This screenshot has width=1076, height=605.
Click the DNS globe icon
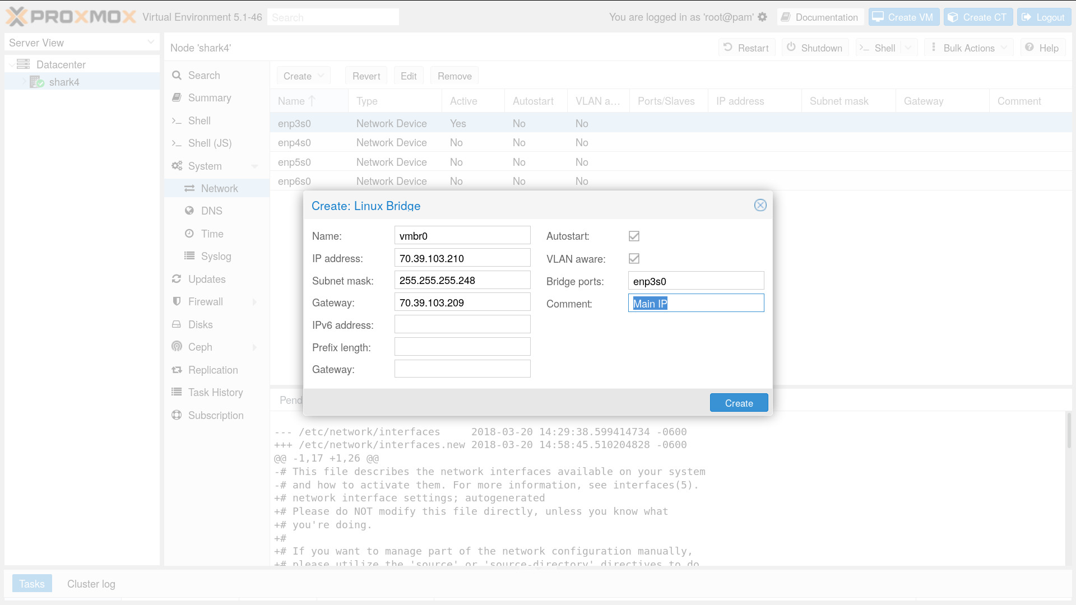pyautogui.click(x=189, y=211)
